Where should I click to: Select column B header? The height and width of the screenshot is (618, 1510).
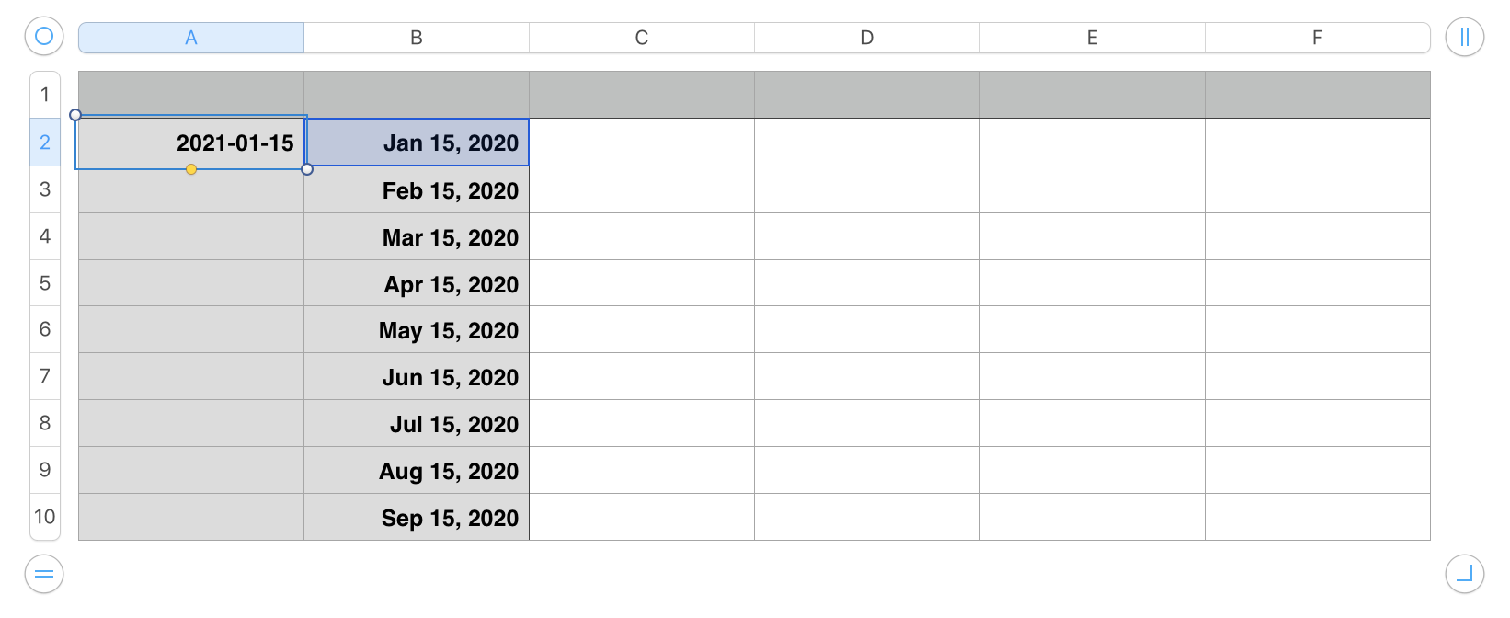[417, 38]
